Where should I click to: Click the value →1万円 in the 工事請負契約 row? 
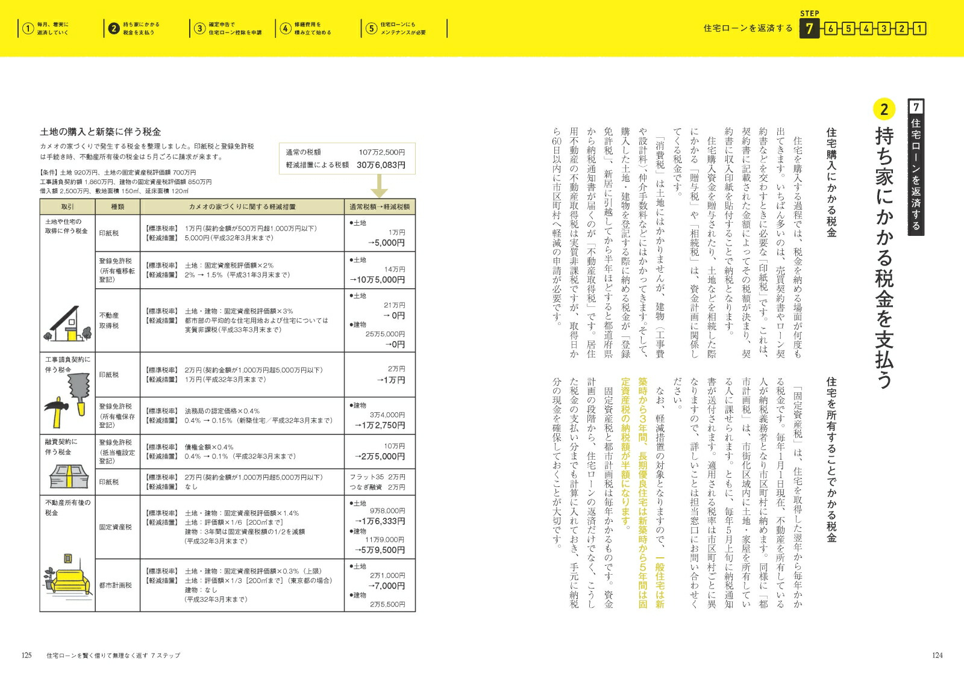pyautogui.click(x=390, y=380)
